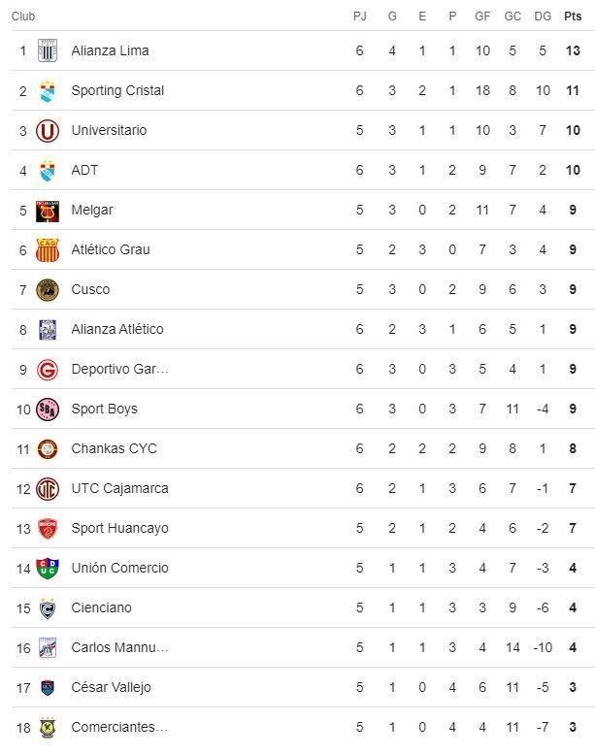Click the Atlético Grau striped crest

[x=47, y=249]
